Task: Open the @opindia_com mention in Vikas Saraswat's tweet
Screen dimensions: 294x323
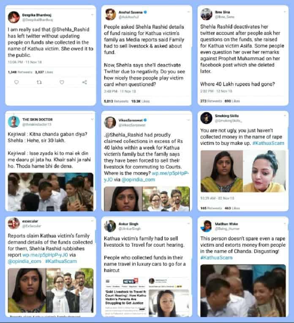Action: (138, 180)
